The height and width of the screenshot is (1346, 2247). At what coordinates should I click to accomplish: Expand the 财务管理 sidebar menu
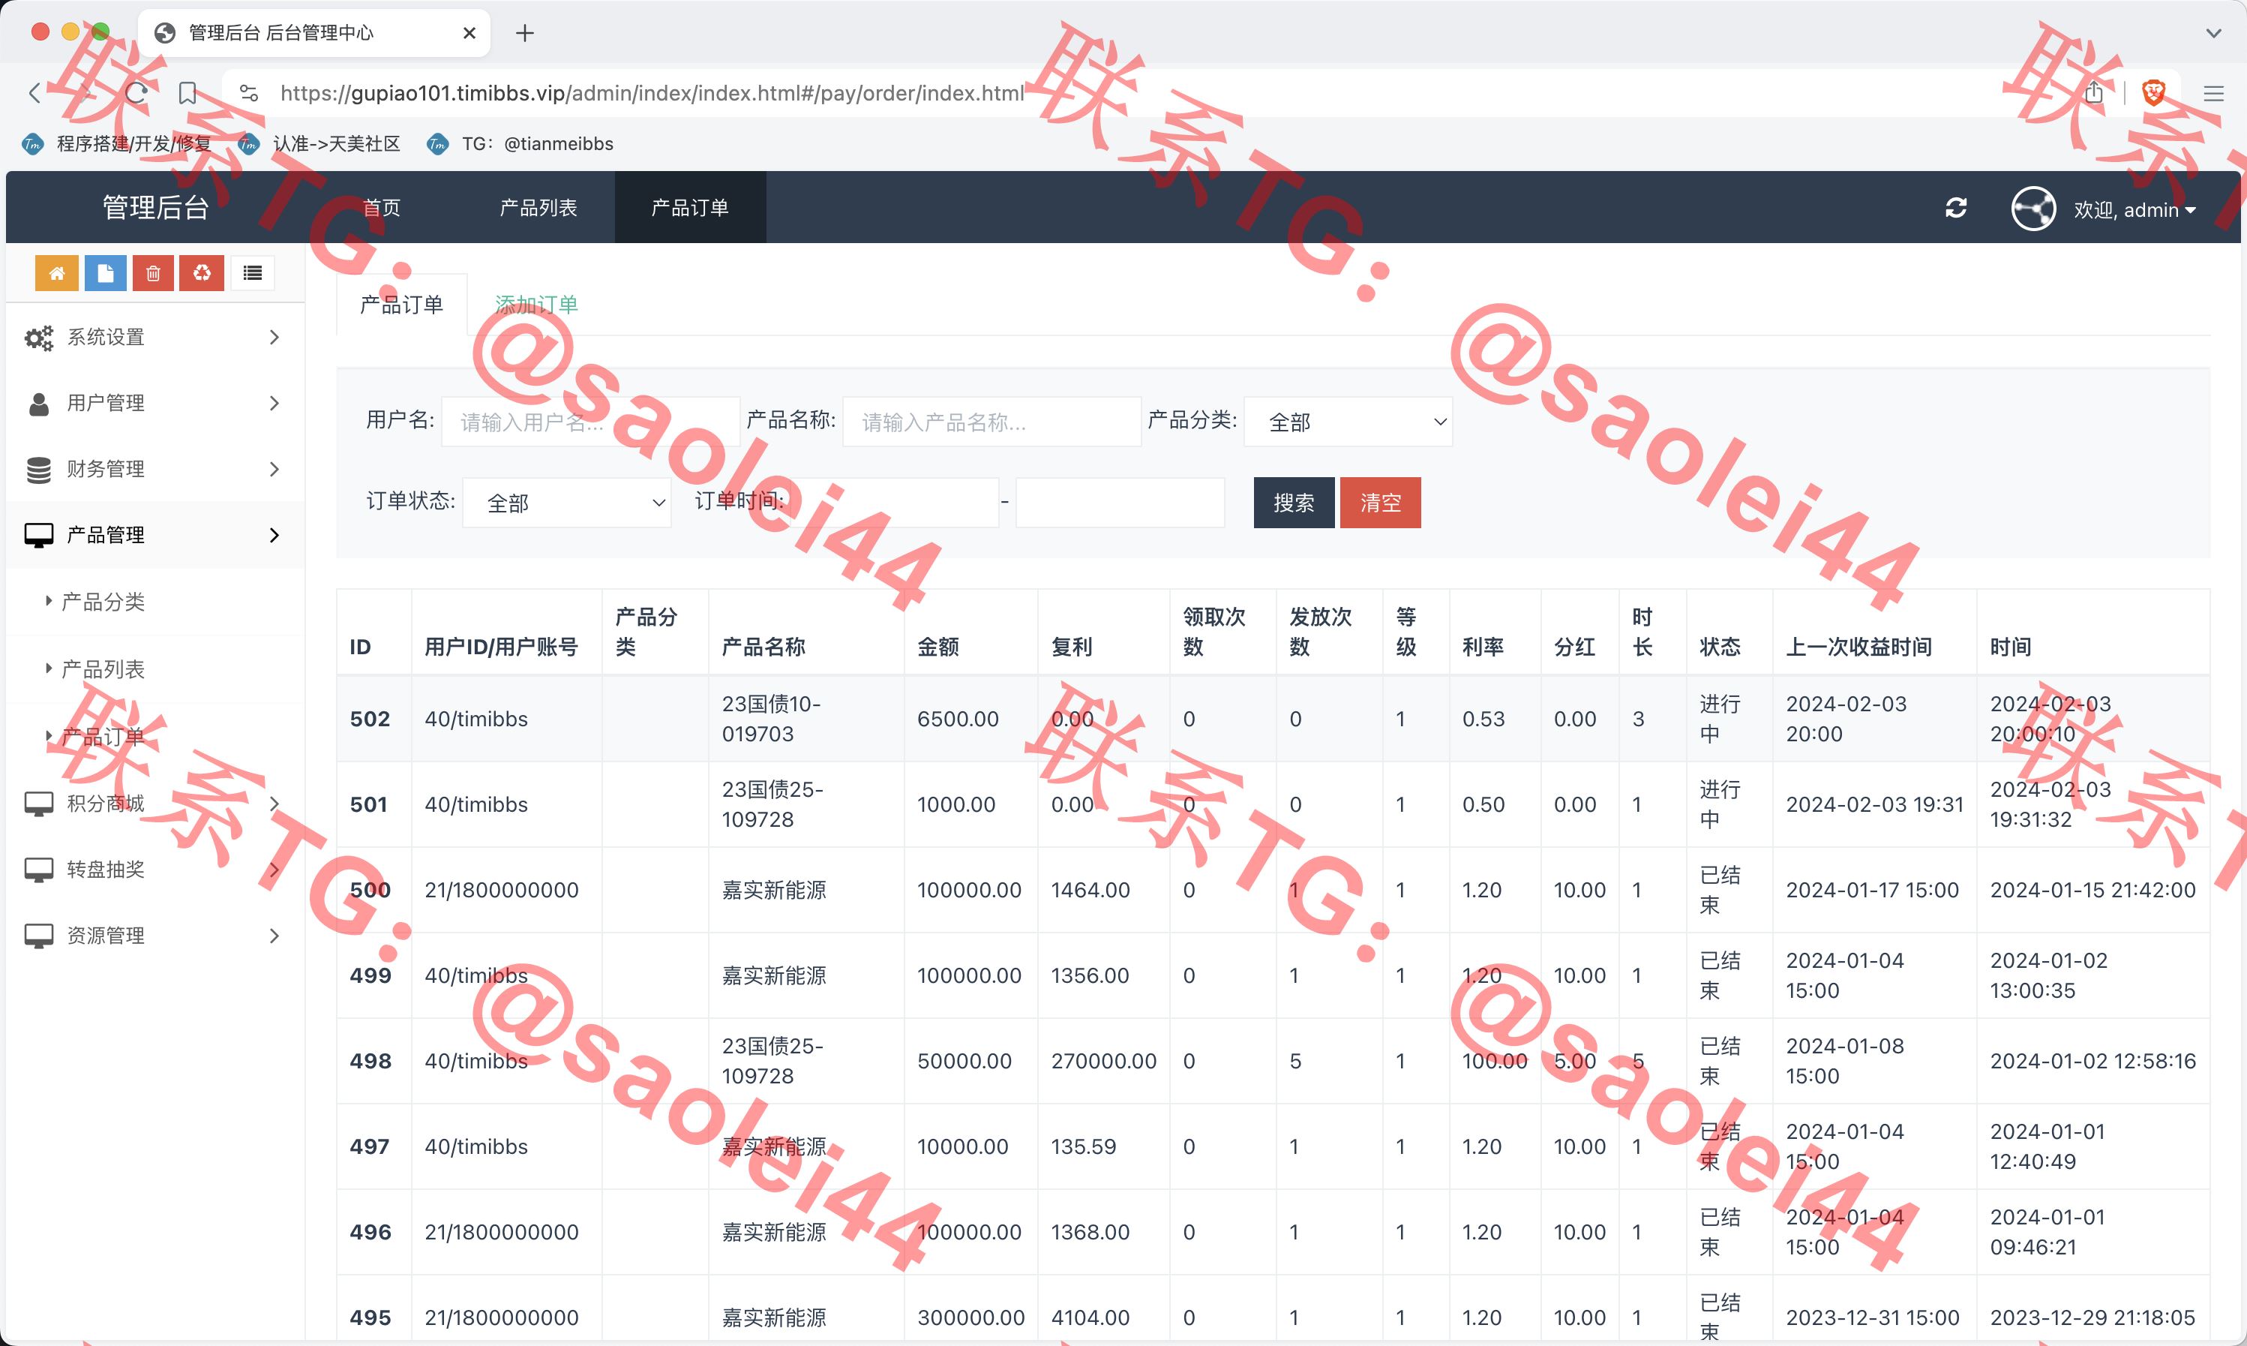point(155,469)
